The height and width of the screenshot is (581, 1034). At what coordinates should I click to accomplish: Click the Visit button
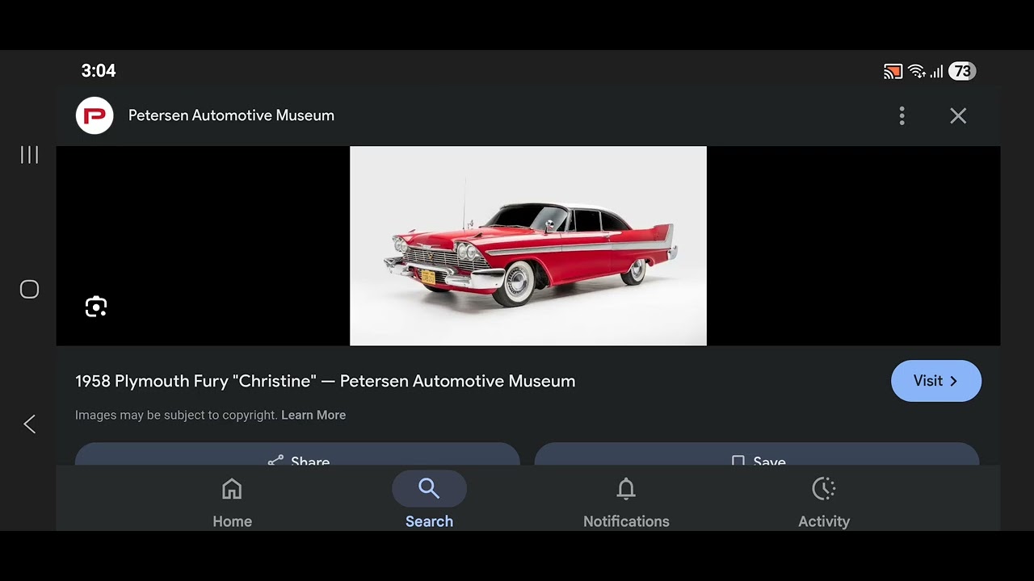pyautogui.click(x=935, y=381)
